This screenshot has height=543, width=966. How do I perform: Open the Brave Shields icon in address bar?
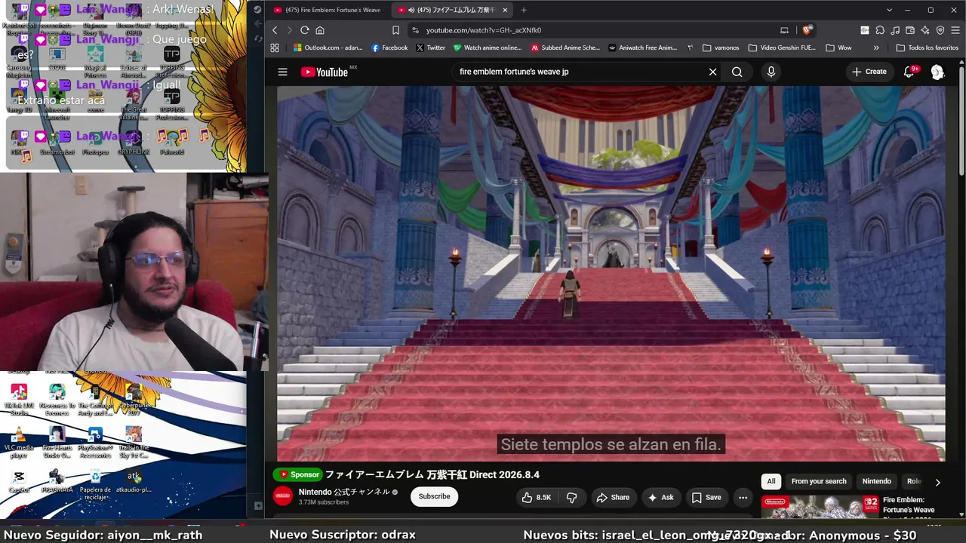[807, 30]
